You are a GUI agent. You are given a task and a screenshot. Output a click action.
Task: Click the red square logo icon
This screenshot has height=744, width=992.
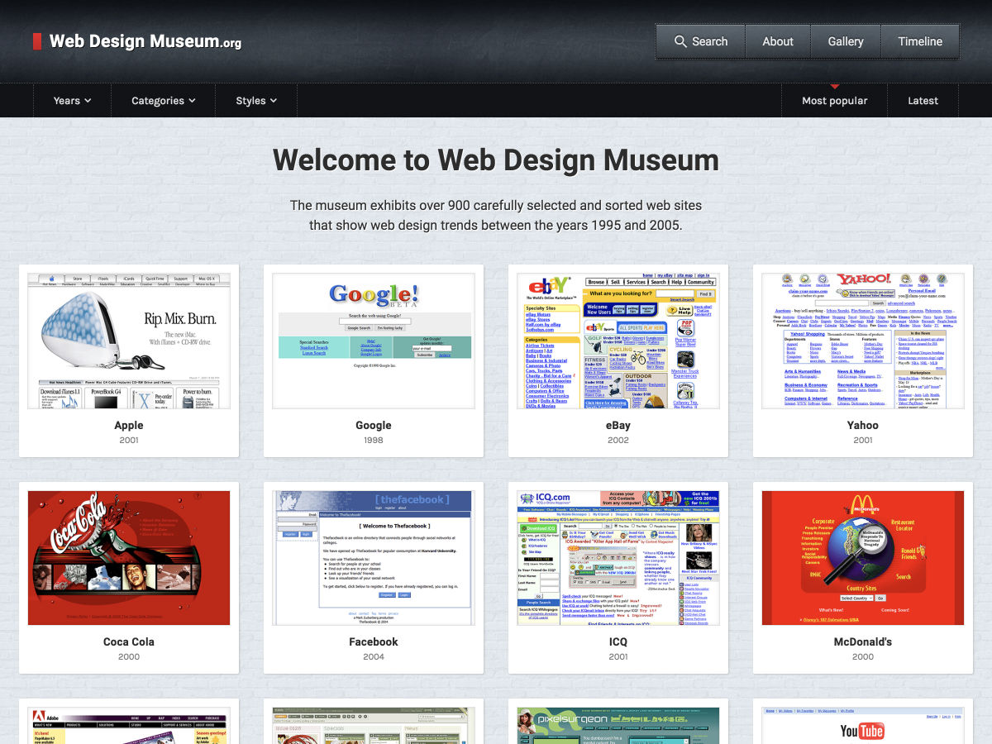[37, 41]
